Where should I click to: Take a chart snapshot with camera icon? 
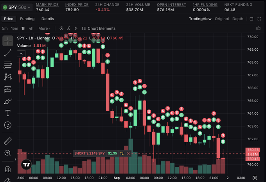coord(258,28)
